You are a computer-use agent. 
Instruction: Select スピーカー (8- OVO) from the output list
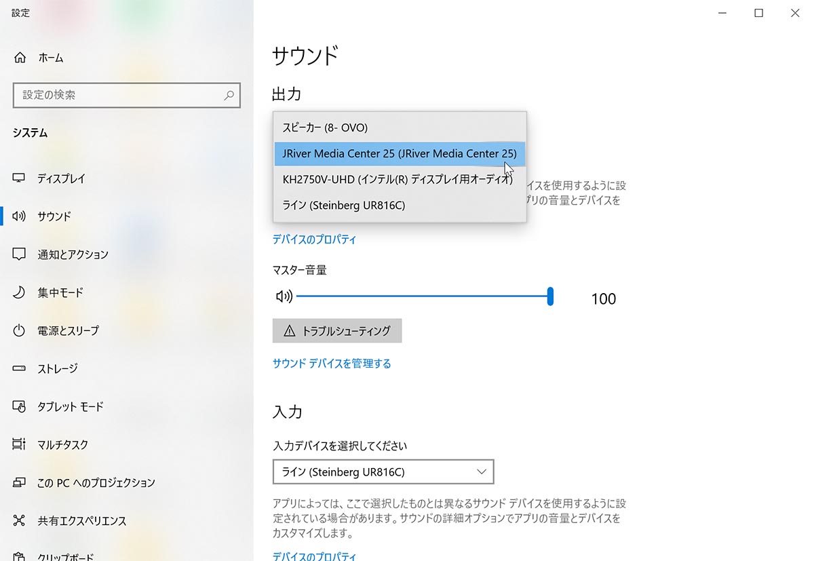[326, 127]
